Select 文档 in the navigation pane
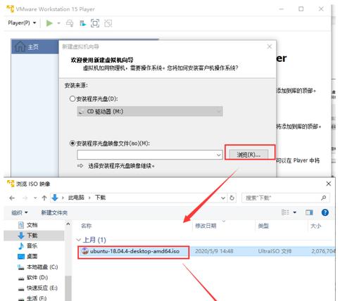The height and width of the screenshot is (301, 352). 32,225
